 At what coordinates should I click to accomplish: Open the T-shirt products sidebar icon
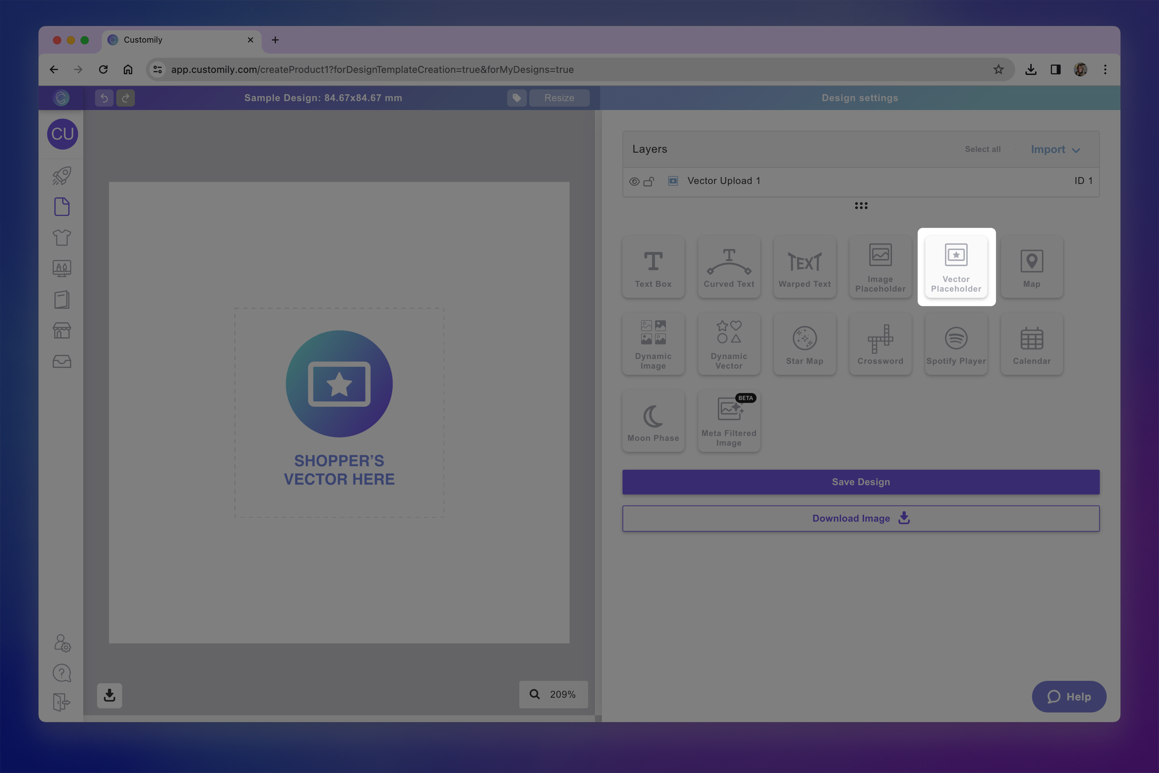[x=62, y=238]
